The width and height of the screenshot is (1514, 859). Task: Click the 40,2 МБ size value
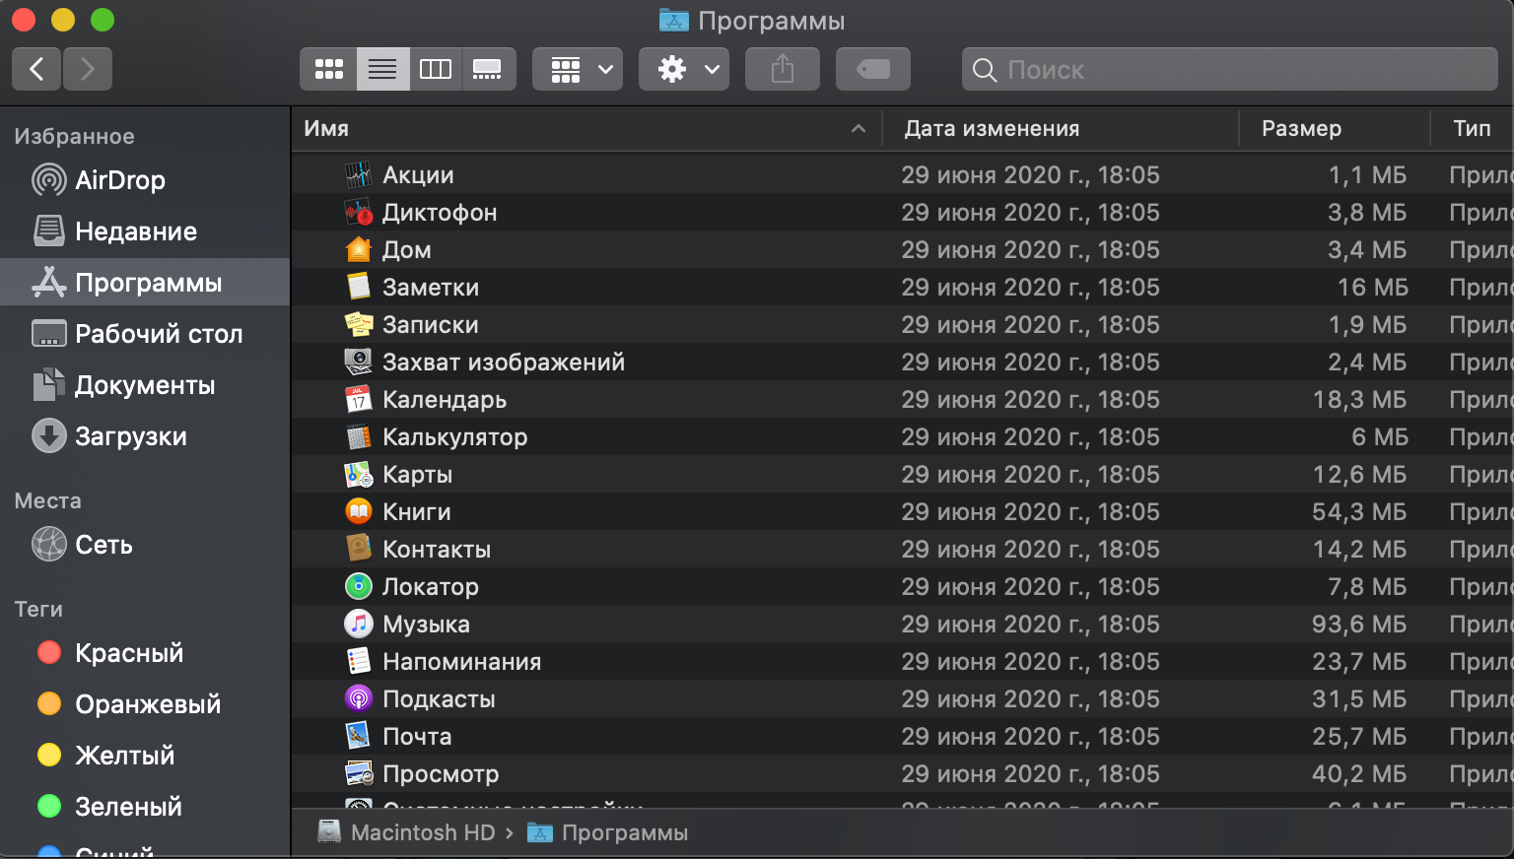point(1359,774)
